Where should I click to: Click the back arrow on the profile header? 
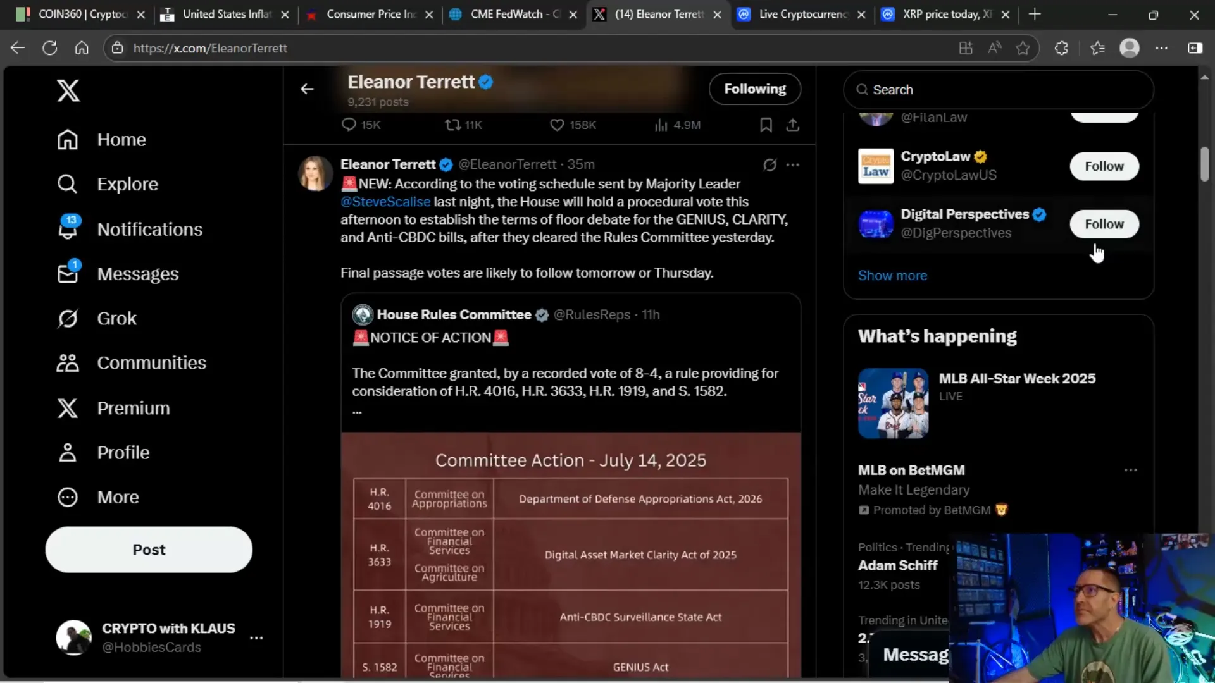click(307, 89)
